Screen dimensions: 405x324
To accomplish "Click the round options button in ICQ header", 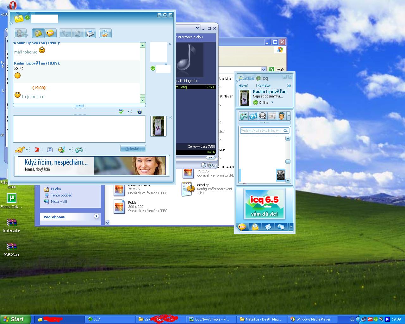I will click(x=289, y=86).
